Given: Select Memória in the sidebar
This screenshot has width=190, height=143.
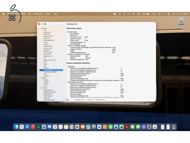Looking at the screenshot, I should 47,50.
